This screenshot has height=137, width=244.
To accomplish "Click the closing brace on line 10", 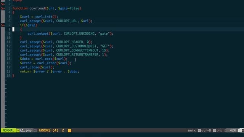I will point(21,38).
